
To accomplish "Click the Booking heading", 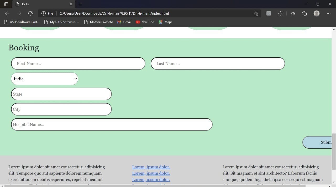I will [24, 48].
